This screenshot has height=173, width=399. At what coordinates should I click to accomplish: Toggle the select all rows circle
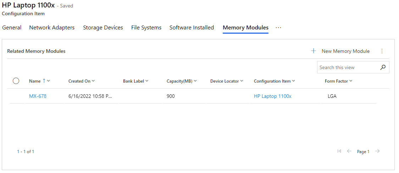[x=16, y=81]
